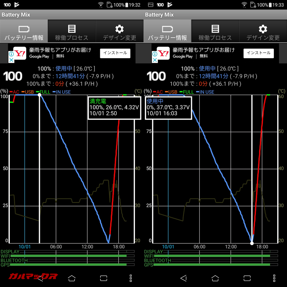Image resolution: width=287 pixels, height=287 pixels.
Task: Tap 使用中 tooltip box on right chart
Action: coord(169,108)
